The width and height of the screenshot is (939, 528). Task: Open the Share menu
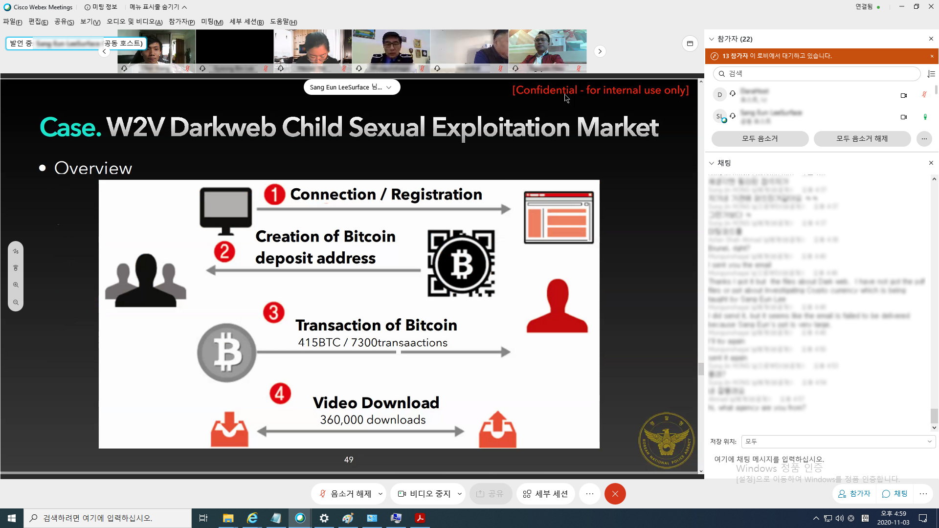(64, 22)
